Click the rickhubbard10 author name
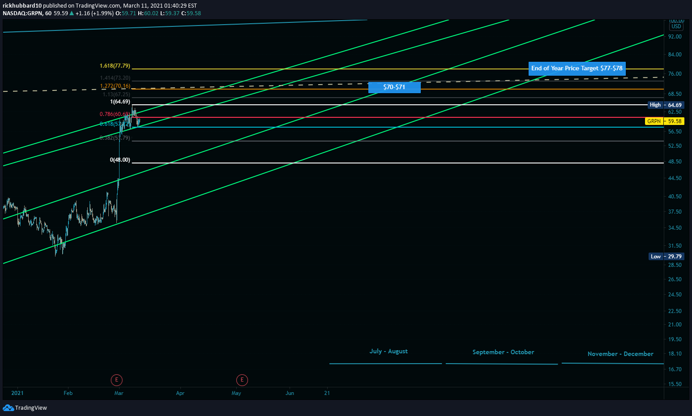Viewport: 692px width, 416px height. pos(22,6)
